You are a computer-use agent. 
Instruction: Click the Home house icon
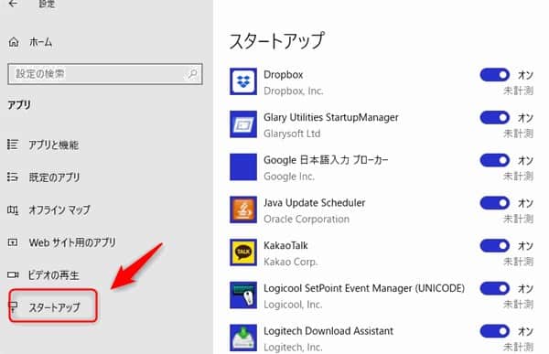click(14, 42)
